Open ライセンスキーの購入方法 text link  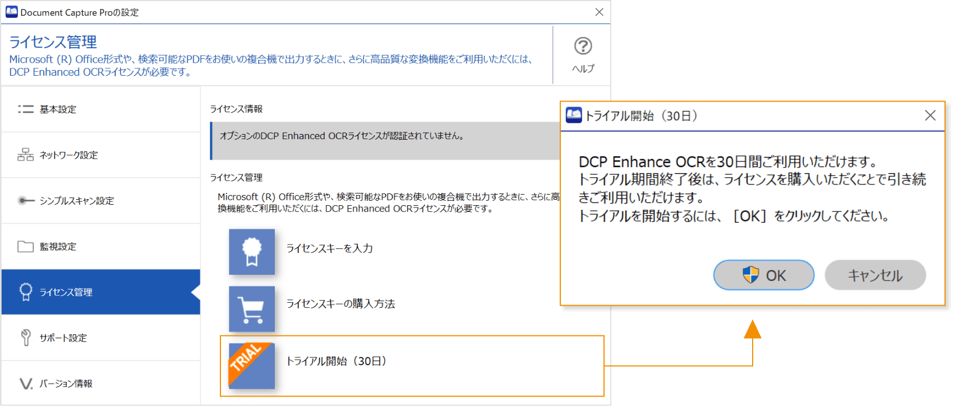[340, 304]
